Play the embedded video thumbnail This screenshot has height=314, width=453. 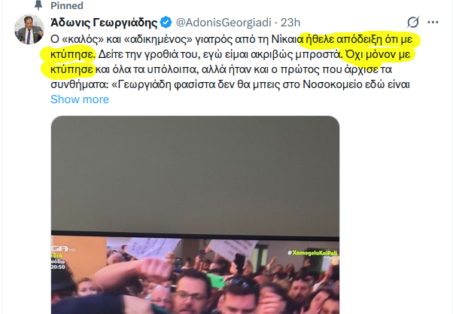pyautogui.click(x=195, y=215)
